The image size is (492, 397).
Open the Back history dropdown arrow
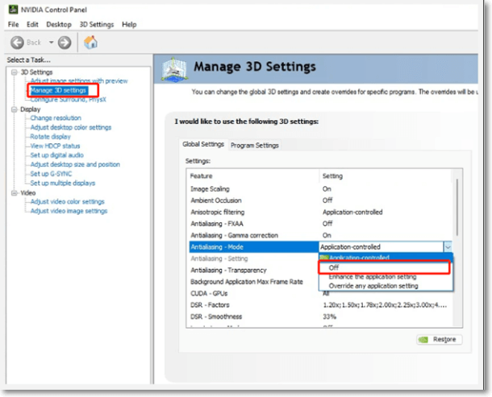click(51, 42)
